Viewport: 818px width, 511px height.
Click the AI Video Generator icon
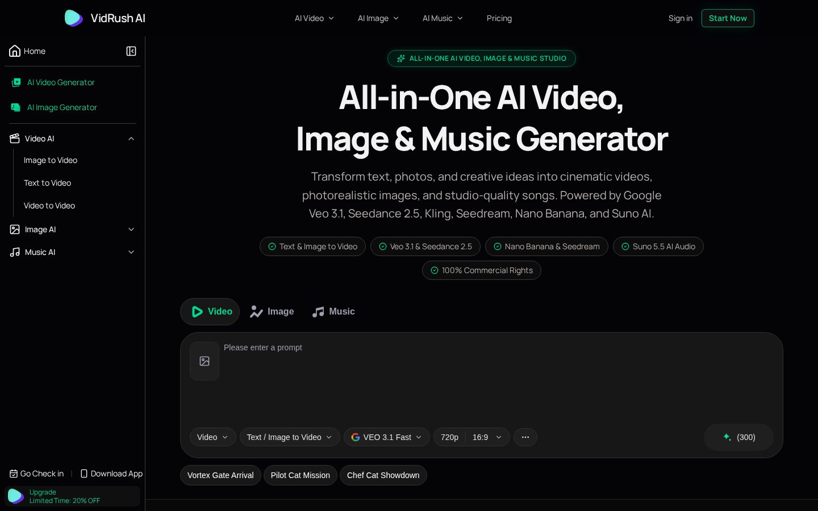click(16, 82)
